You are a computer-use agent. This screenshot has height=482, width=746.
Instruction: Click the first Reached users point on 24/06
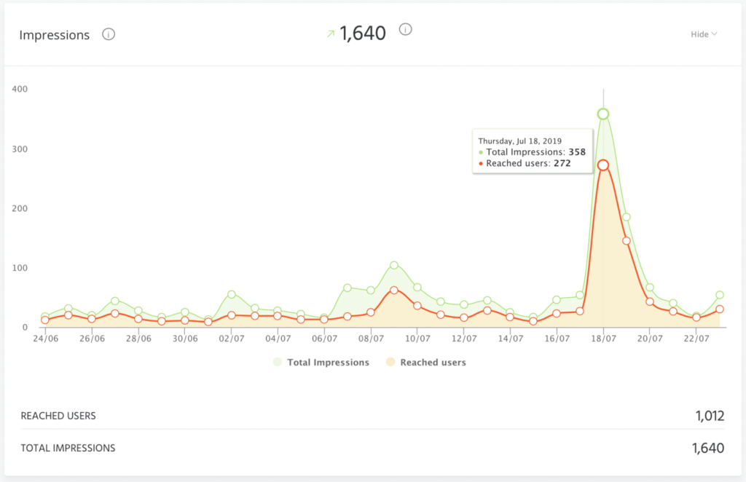[45, 320]
